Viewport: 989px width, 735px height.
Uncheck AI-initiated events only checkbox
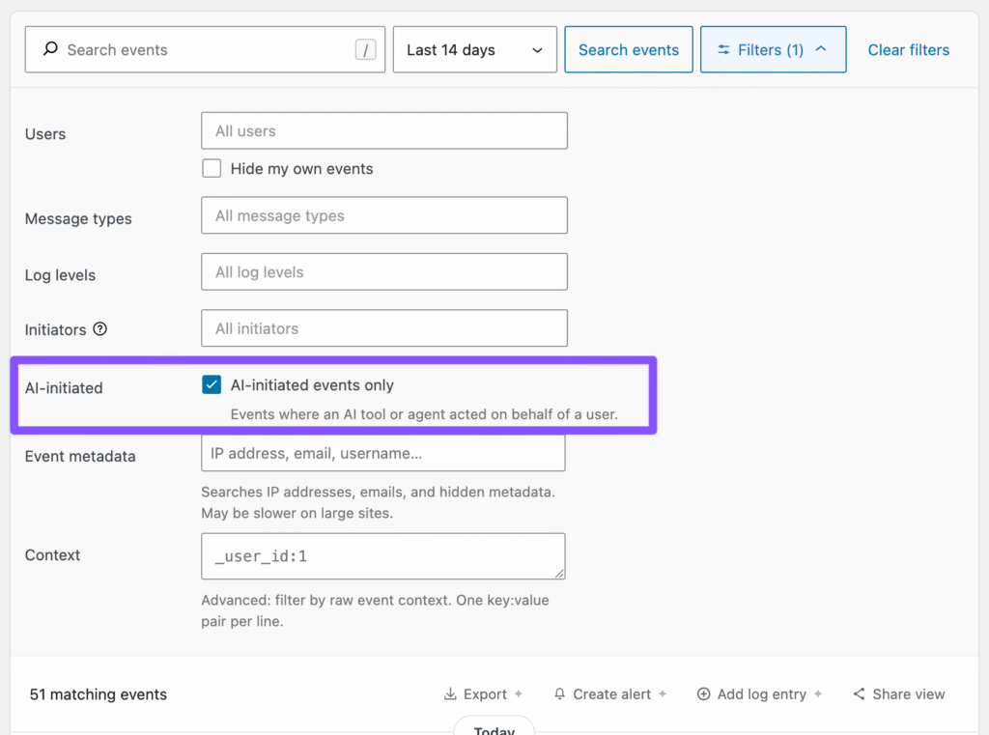[x=212, y=384]
